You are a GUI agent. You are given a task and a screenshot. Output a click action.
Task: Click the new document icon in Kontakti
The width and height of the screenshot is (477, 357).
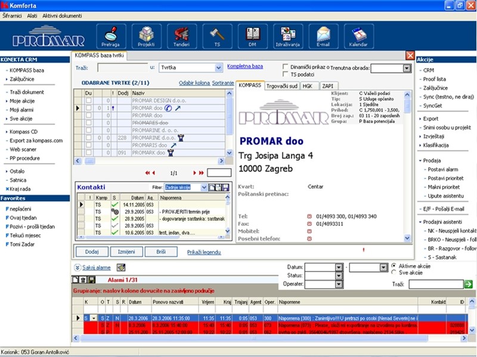pyautogui.click(x=212, y=187)
